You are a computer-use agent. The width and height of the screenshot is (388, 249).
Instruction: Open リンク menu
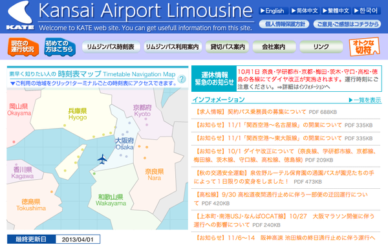(321, 47)
